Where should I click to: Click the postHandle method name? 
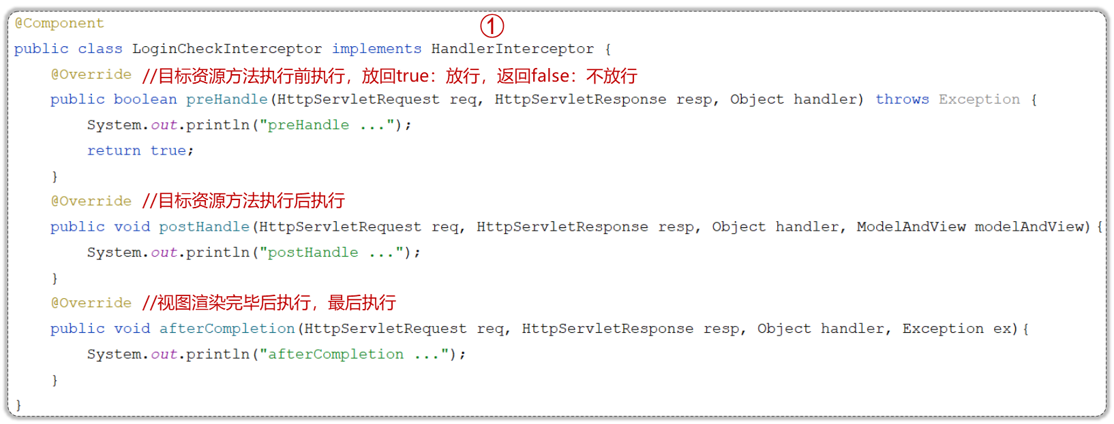pos(205,227)
